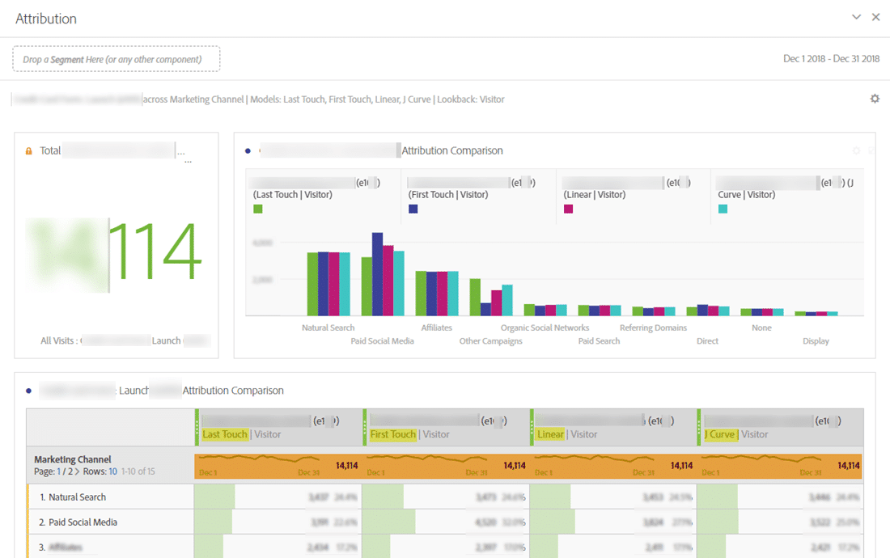The image size is (890, 558).
Task: Click the dot beside the table title
Action: point(29,391)
